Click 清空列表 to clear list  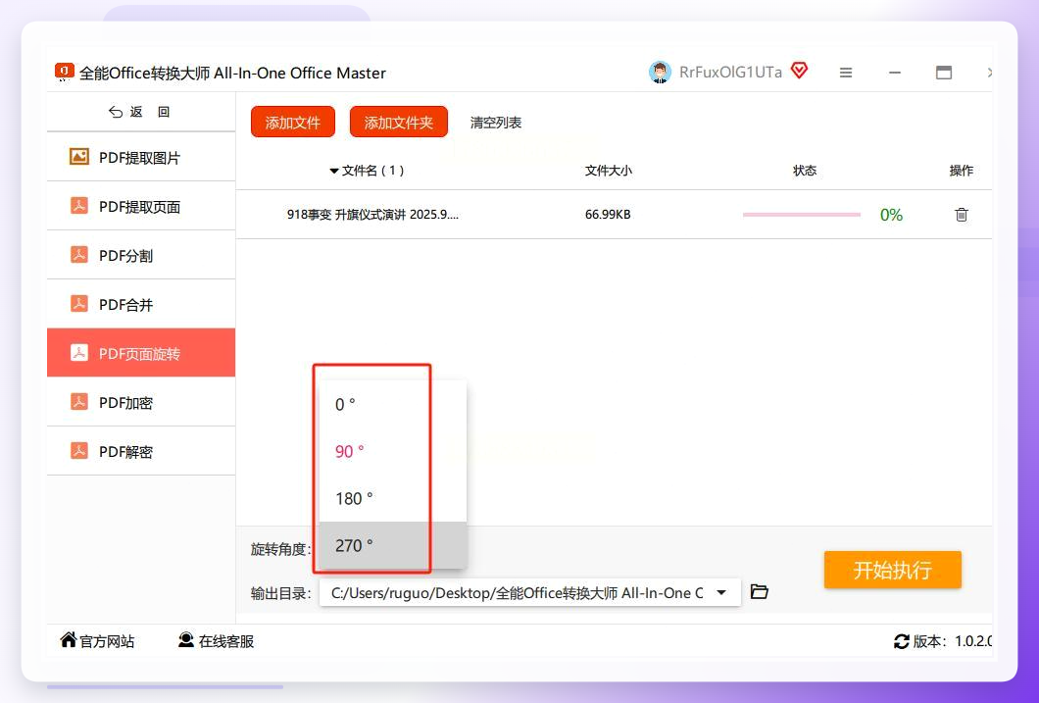496,123
